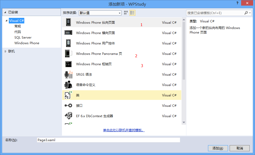
Task: Click the 类 C# class icon
Action: coord(68,95)
